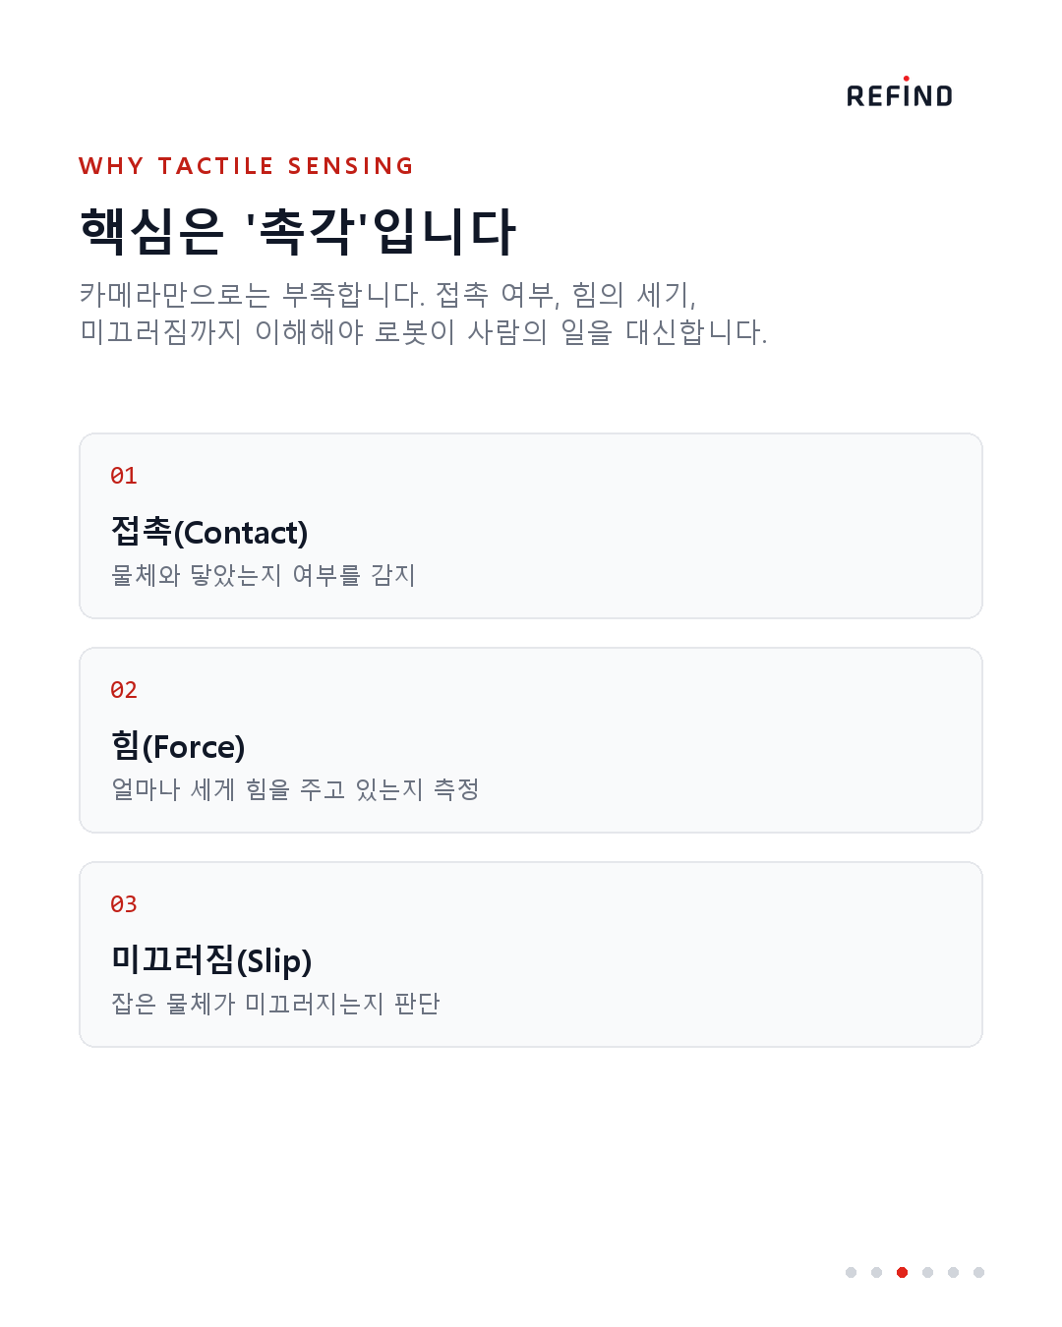Click the 01 number label

tap(124, 476)
